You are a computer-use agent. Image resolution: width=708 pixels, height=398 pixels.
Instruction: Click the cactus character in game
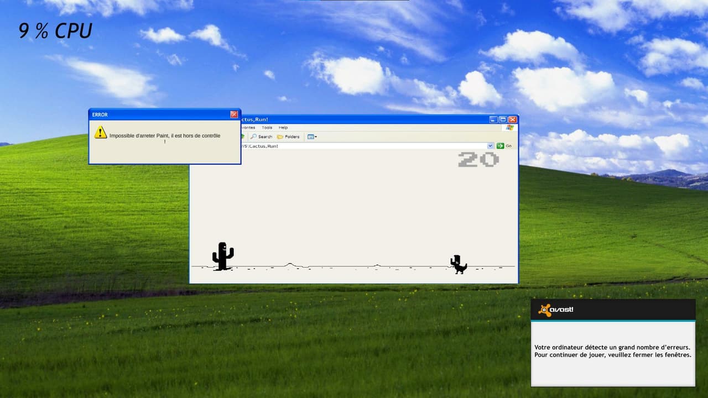pyautogui.click(x=223, y=256)
